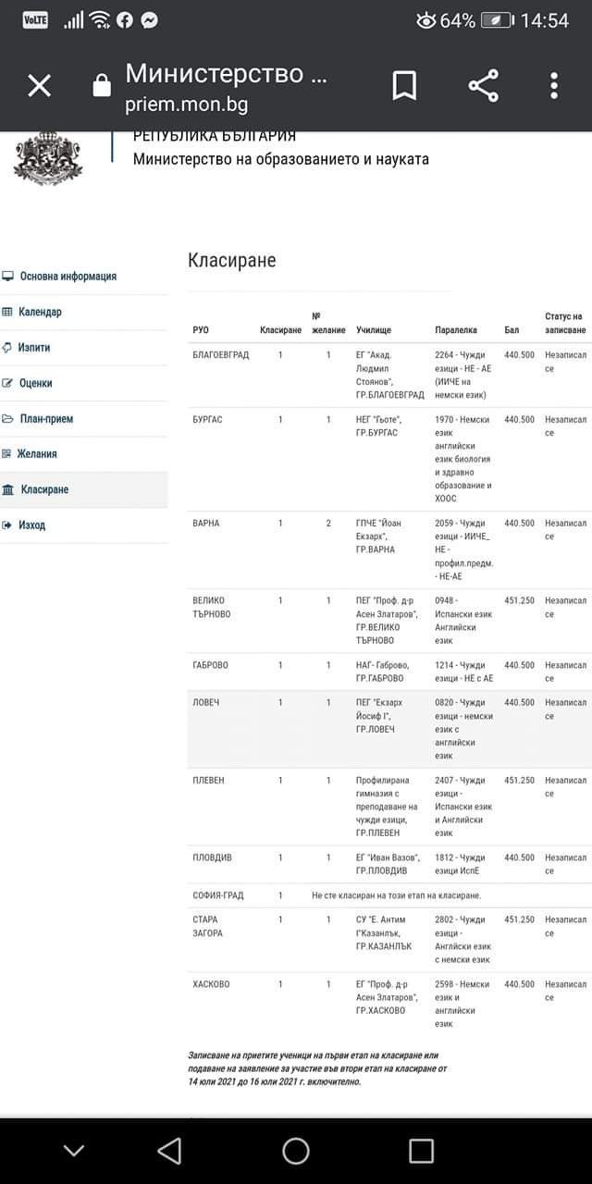Open Основна информация in sidebar
This screenshot has width=592, height=1184.
tap(68, 277)
